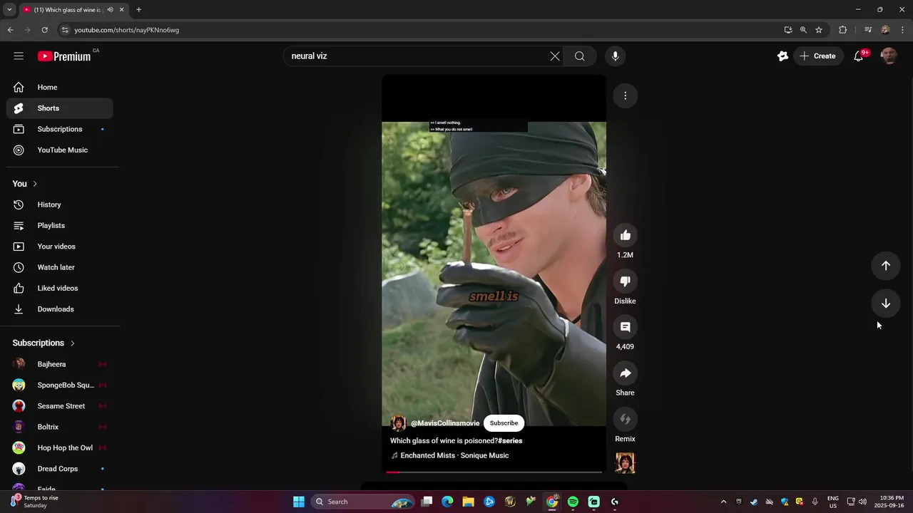Go back in browser history
The image size is (913, 513).
10,30
